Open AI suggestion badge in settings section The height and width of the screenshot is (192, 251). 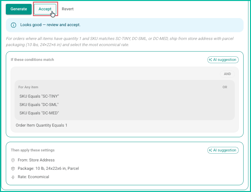coord(223,150)
